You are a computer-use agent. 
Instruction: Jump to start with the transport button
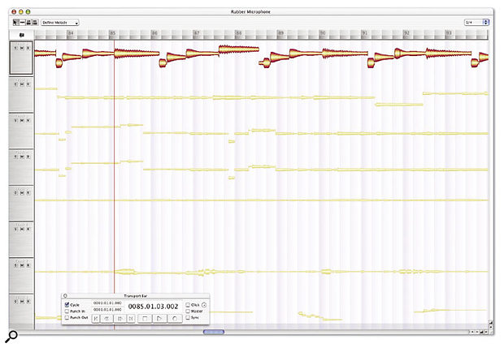coord(95,319)
